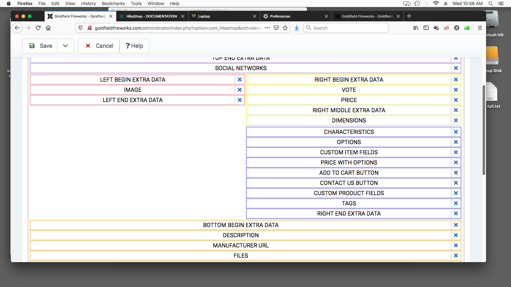Toggle the Firefox sidebar view
Screen dimensions: 511x287
(x=426, y=28)
